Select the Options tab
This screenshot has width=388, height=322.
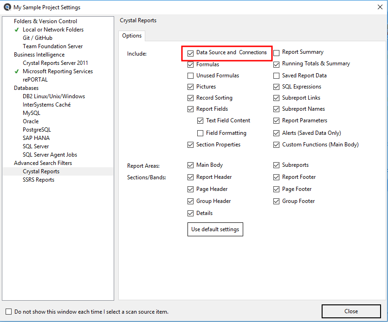pos(132,36)
